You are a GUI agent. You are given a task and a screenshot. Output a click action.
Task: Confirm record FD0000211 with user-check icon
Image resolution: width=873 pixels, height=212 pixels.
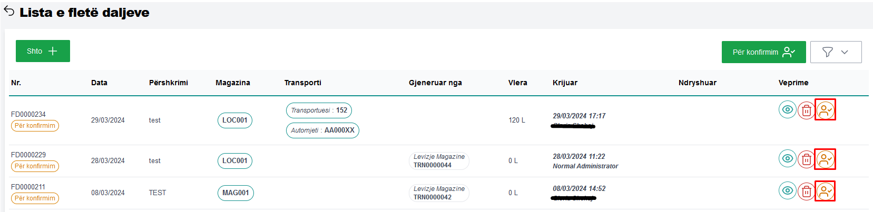(825, 191)
